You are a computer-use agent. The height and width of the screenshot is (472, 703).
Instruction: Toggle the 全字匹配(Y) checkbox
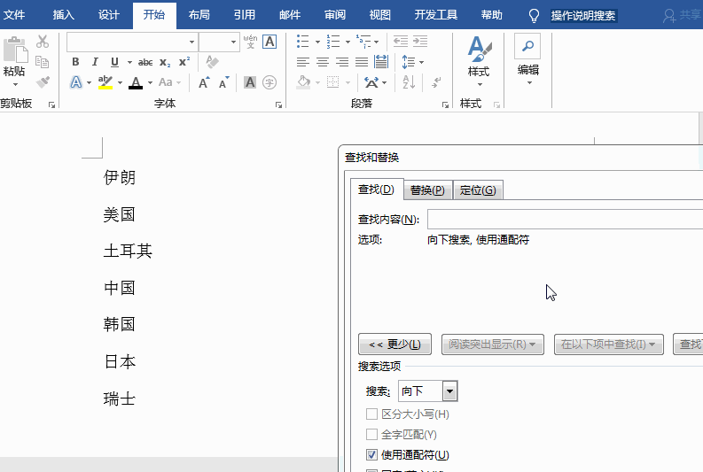371,435
